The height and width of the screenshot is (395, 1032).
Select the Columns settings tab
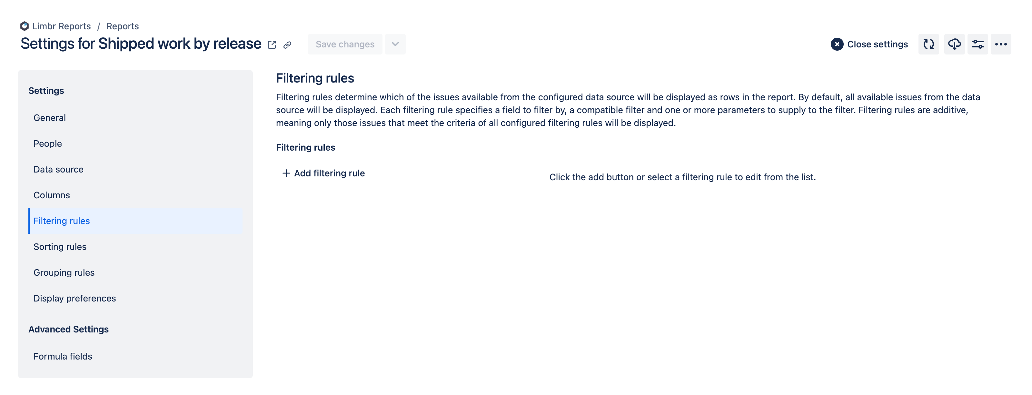pos(51,195)
